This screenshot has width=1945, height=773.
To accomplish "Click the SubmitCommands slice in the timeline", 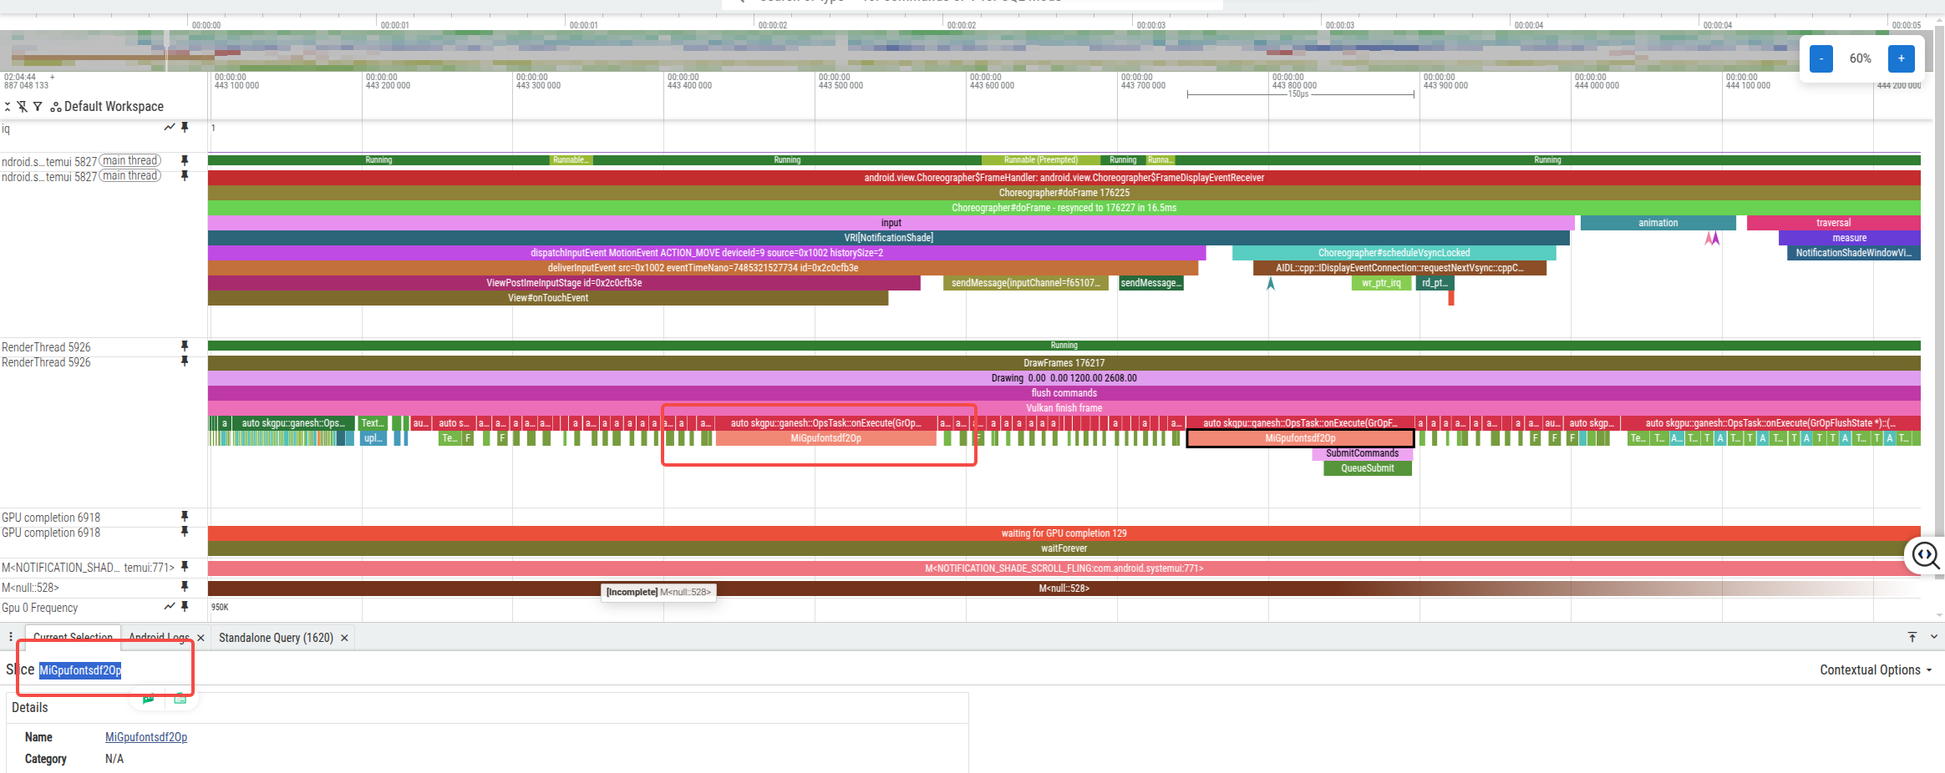I will (x=1362, y=453).
